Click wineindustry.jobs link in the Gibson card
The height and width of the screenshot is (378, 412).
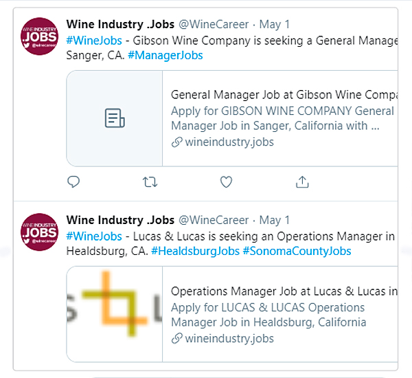tap(229, 142)
